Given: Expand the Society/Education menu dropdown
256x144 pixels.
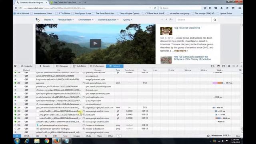Looking at the screenshot, I should click(108, 20).
